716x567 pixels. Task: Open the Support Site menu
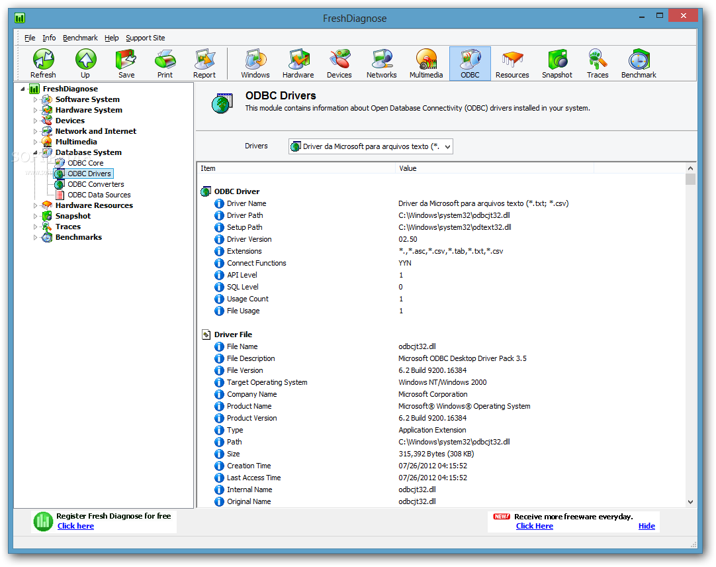[x=145, y=38]
